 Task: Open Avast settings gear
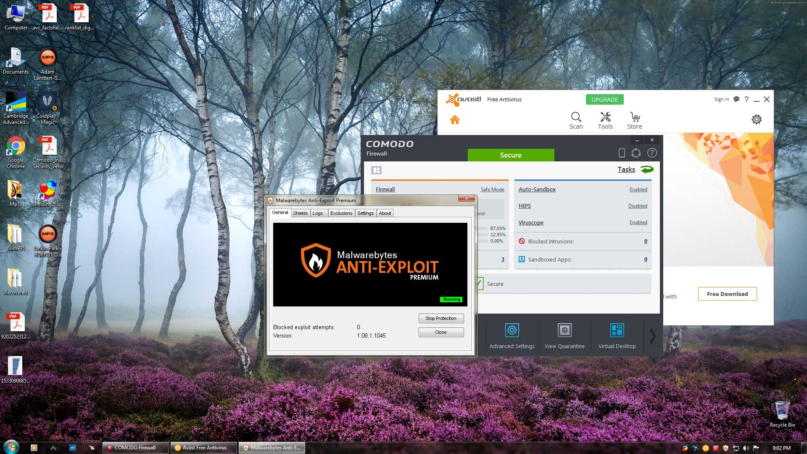tap(756, 119)
